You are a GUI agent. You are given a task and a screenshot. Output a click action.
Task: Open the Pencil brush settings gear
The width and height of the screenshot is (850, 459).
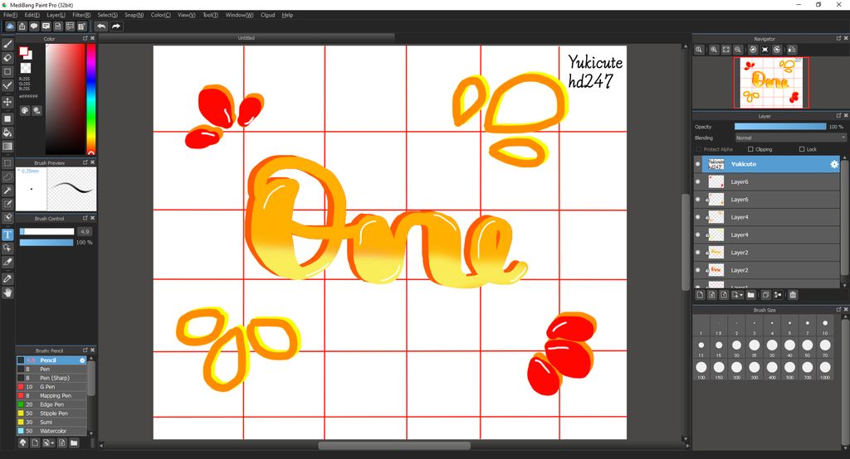point(82,360)
